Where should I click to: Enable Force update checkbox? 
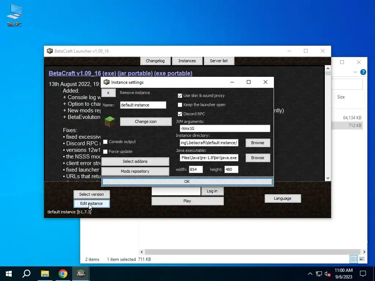tap(105, 151)
